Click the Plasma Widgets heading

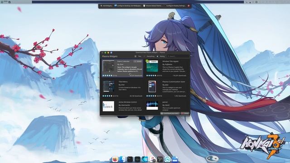[x=110, y=56]
